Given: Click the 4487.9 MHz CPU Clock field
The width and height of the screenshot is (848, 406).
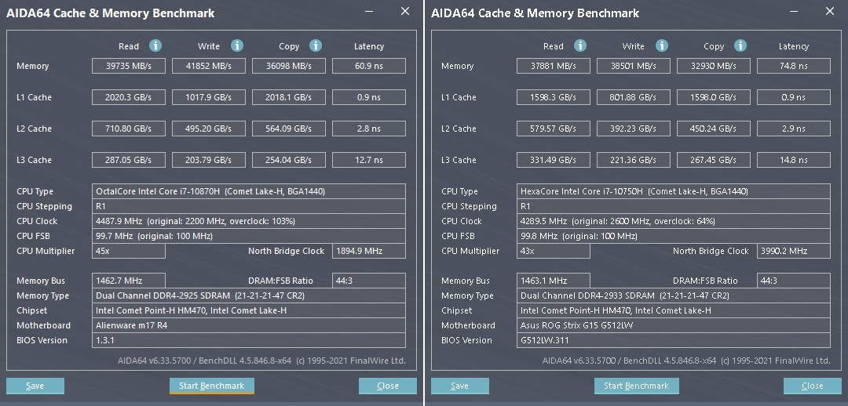Looking at the screenshot, I should 249,221.
